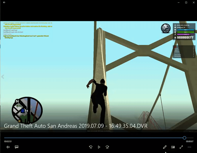Go back with the top-left arrow
Screen dimensions: 197x153
(4, 2)
